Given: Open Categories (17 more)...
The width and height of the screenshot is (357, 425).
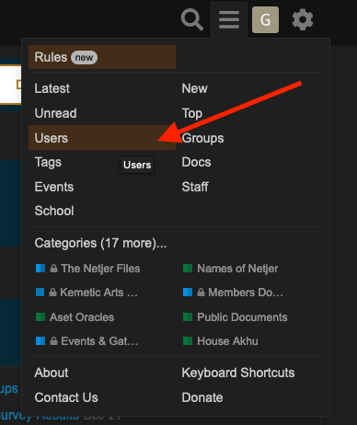Looking at the screenshot, I should [x=100, y=243].
